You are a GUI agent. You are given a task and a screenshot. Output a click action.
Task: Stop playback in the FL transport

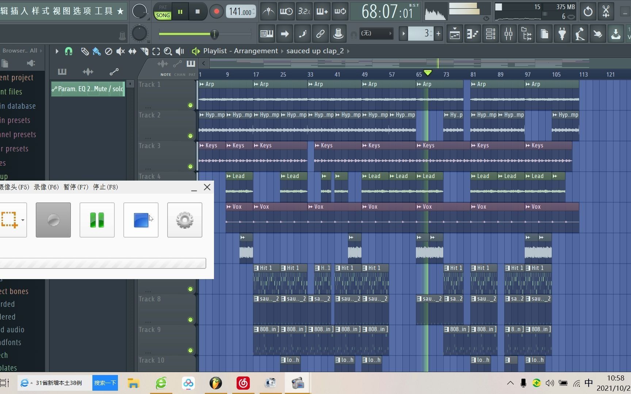tap(198, 11)
